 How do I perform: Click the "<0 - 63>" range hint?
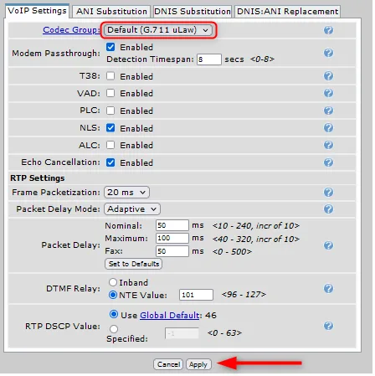(x=224, y=332)
